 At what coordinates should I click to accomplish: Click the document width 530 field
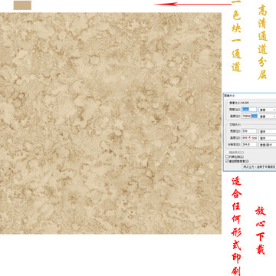click(249, 131)
